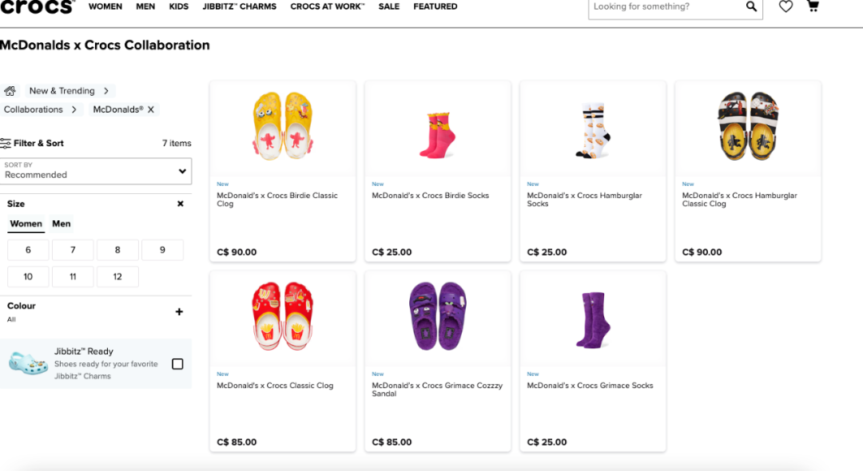The height and width of the screenshot is (471, 863).
Task: Open the Sort By Recommended dropdown
Action: coord(96,171)
